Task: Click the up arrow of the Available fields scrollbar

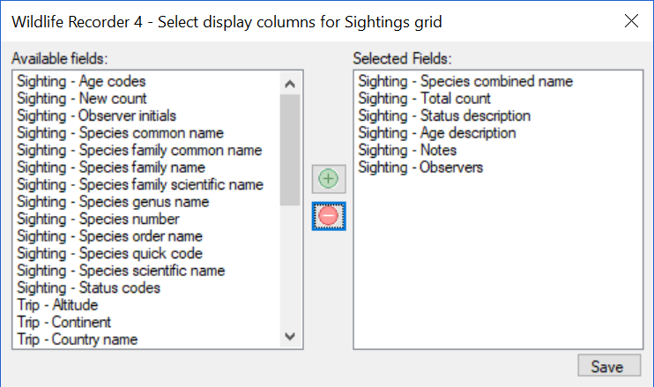Action: pos(290,84)
